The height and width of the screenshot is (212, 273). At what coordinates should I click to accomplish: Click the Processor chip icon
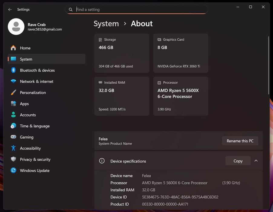tap(159, 83)
